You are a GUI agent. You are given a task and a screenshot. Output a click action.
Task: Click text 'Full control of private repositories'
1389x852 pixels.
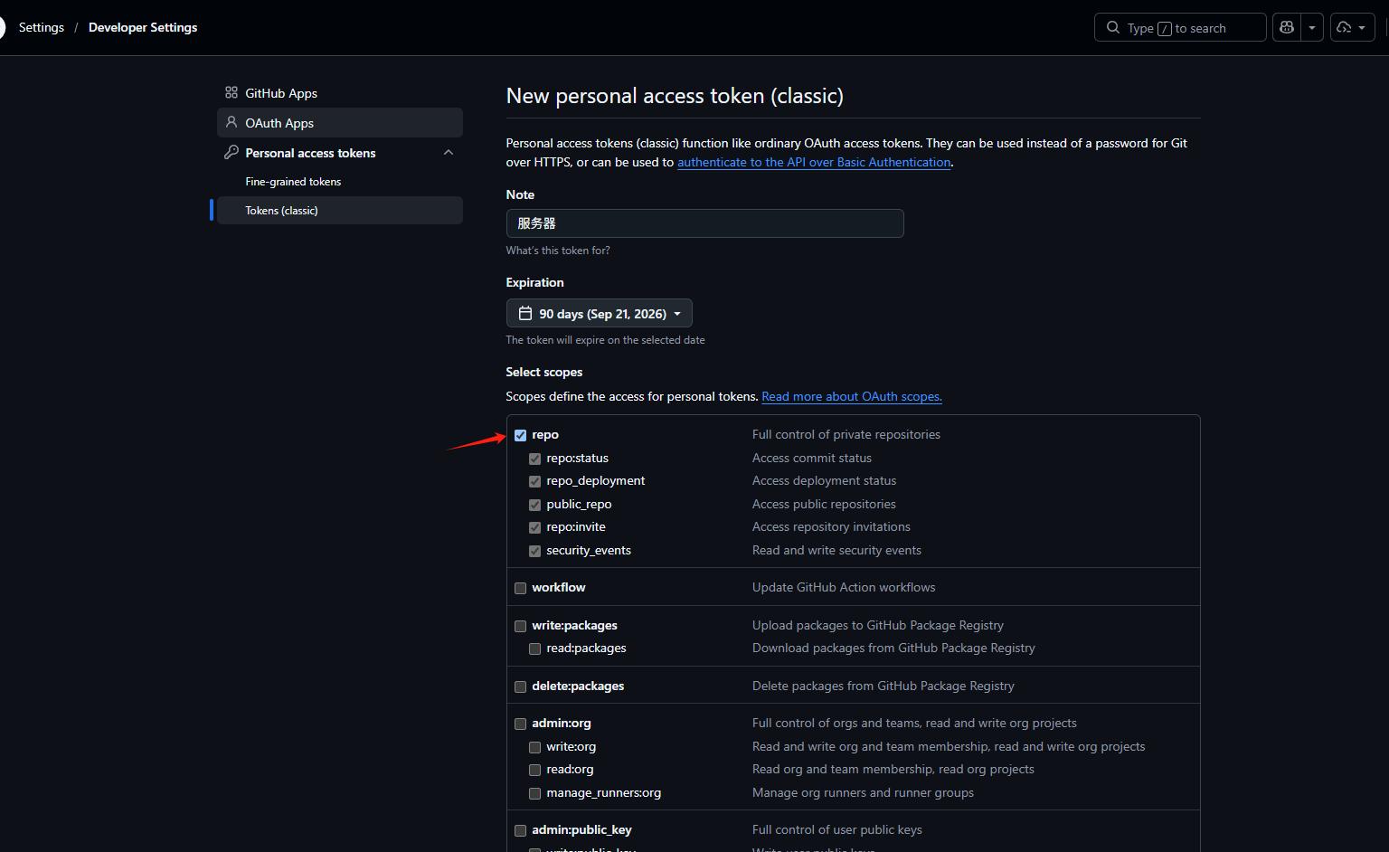(846, 434)
